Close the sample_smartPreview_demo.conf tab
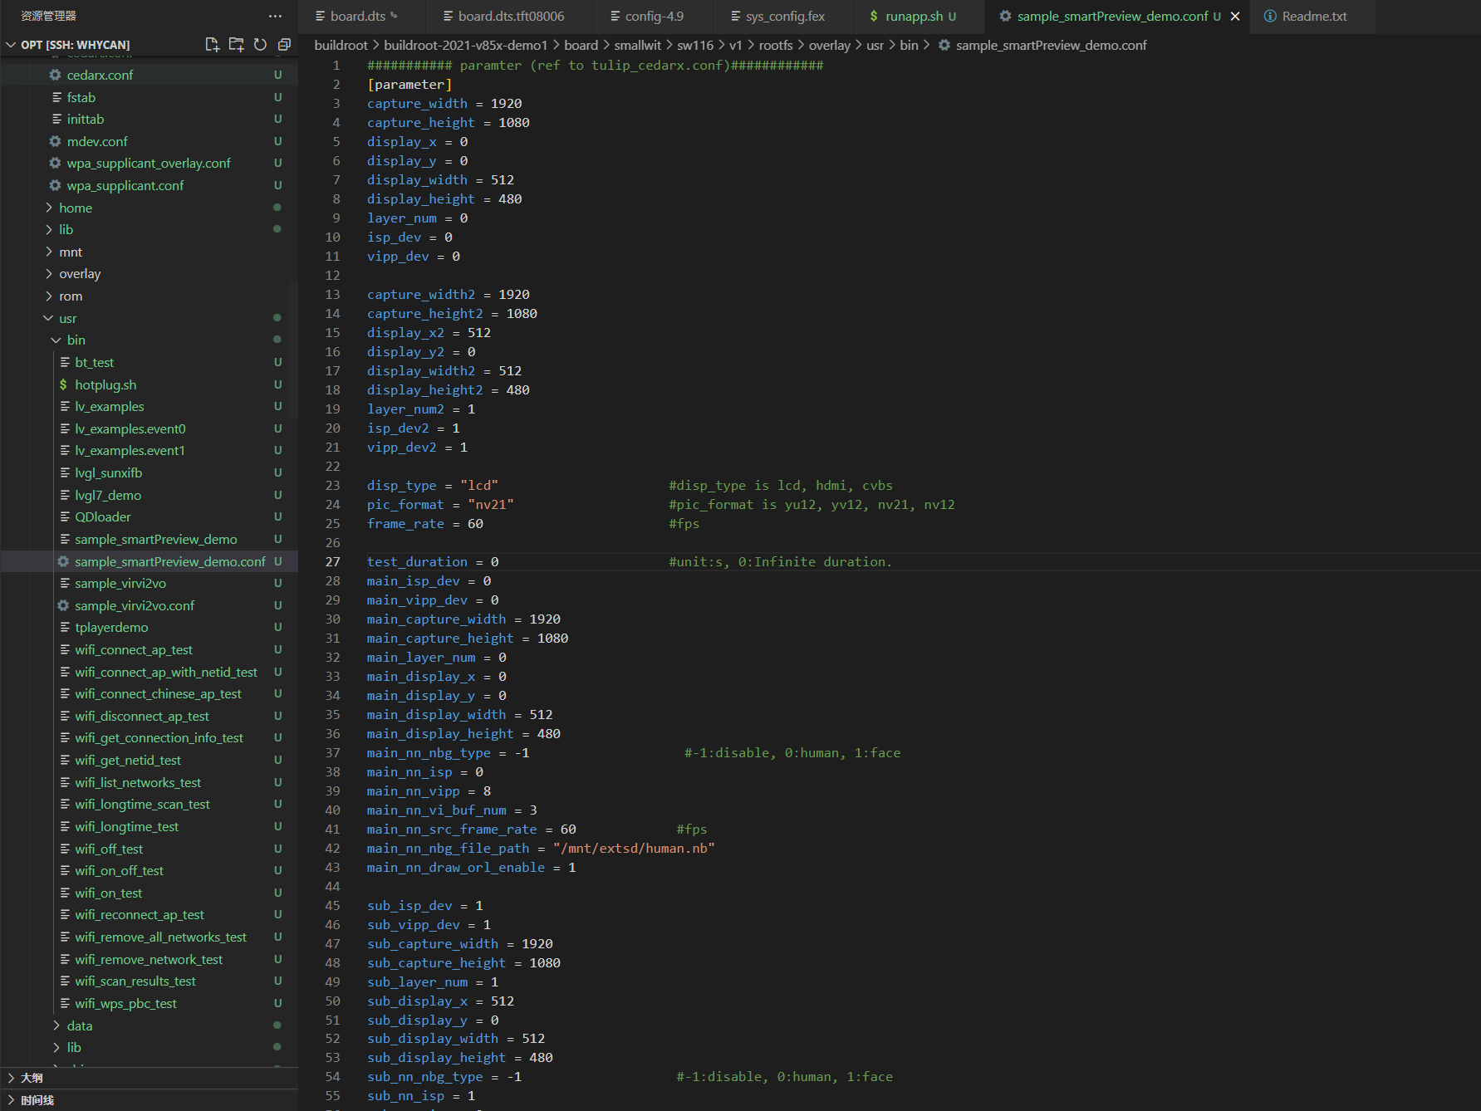The width and height of the screenshot is (1481, 1111). pos(1235,17)
